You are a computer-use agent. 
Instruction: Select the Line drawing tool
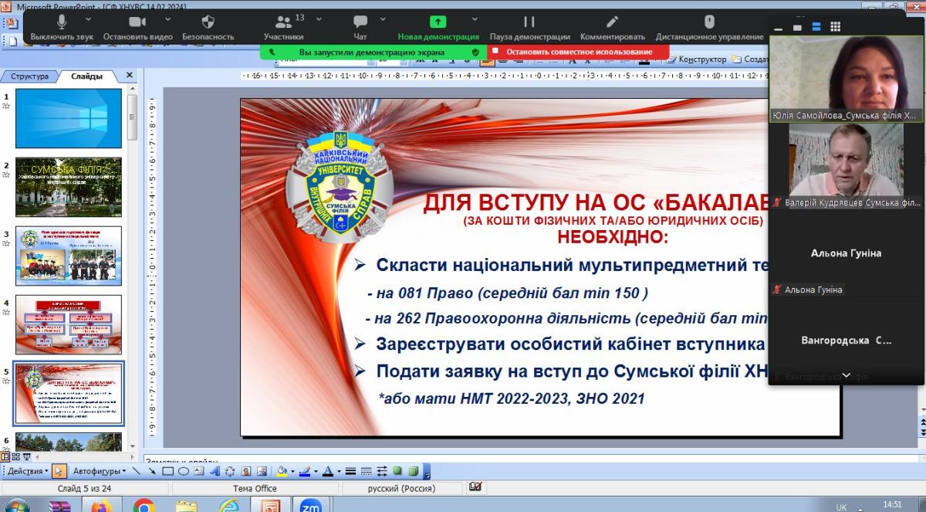pyautogui.click(x=136, y=471)
